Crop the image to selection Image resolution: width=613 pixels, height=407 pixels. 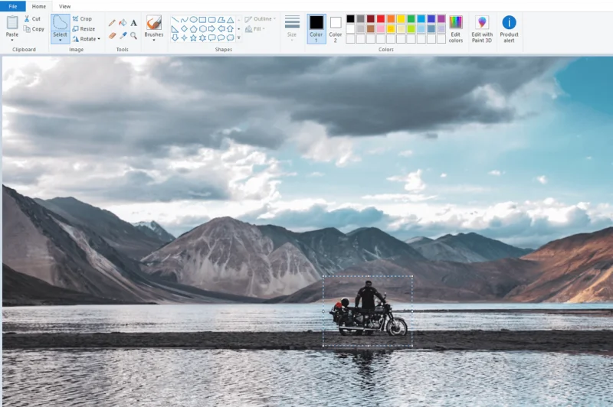click(82, 18)
